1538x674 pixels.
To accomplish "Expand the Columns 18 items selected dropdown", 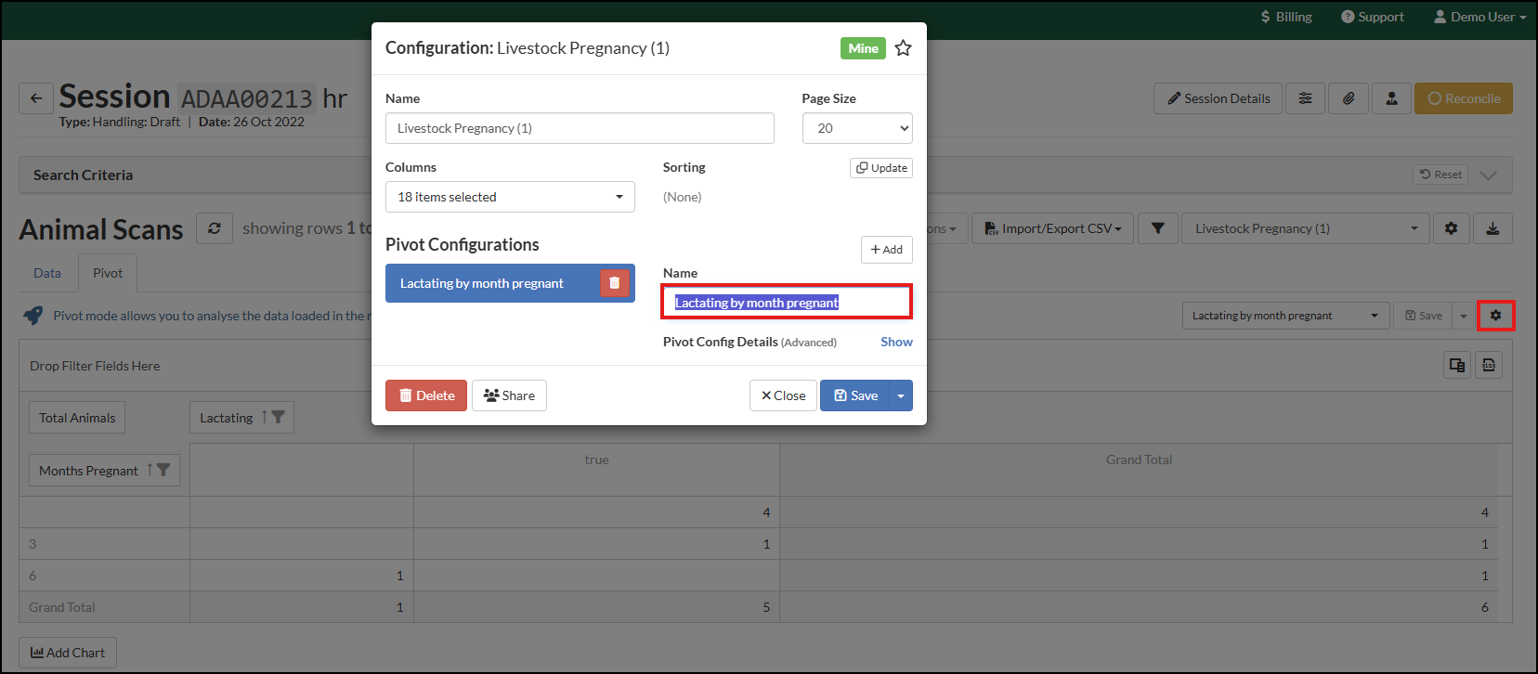I will pos(510,197).
